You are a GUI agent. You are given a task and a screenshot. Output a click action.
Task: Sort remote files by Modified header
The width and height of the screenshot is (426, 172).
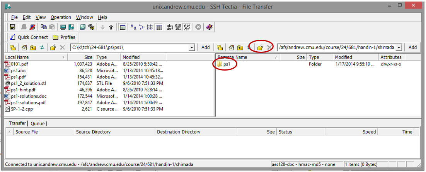[355, 57]
